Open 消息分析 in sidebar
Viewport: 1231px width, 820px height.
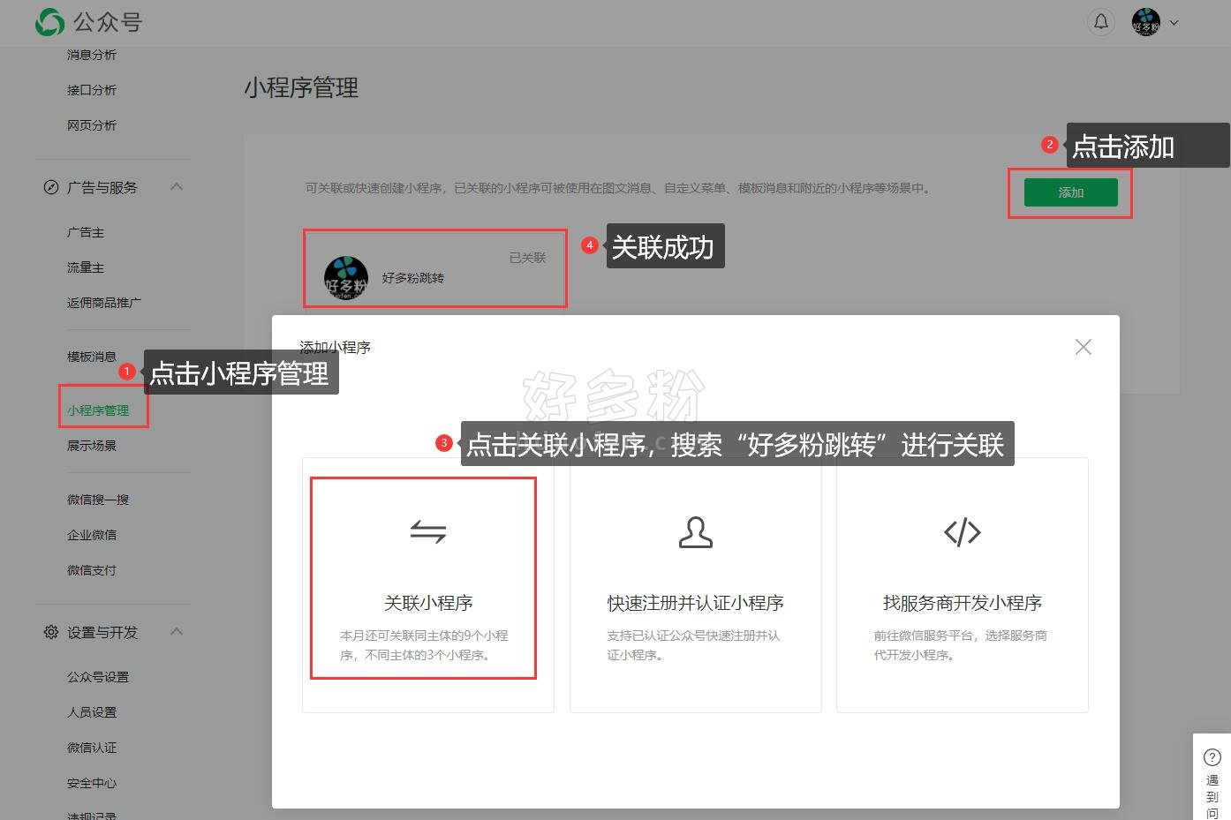92,55
